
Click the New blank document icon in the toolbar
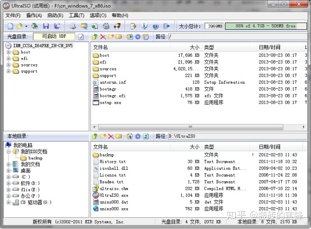[x=10, y=26]
